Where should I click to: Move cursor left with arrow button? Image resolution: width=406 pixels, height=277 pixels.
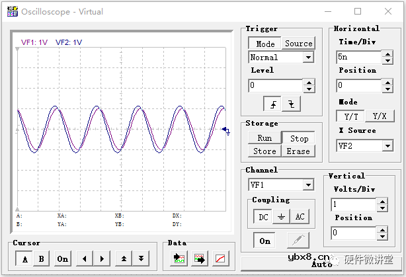click(x=85, y=258)
